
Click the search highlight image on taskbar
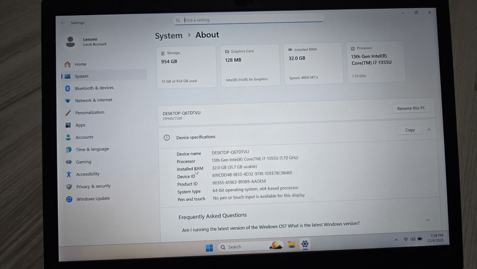pos(276,245)
